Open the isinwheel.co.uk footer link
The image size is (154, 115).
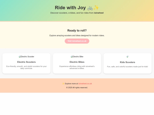point(85,83)
